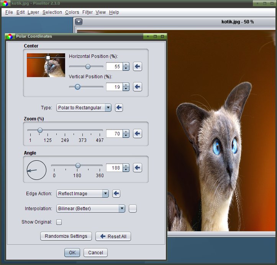Reset Angle value to default

(x=138, y=168)
